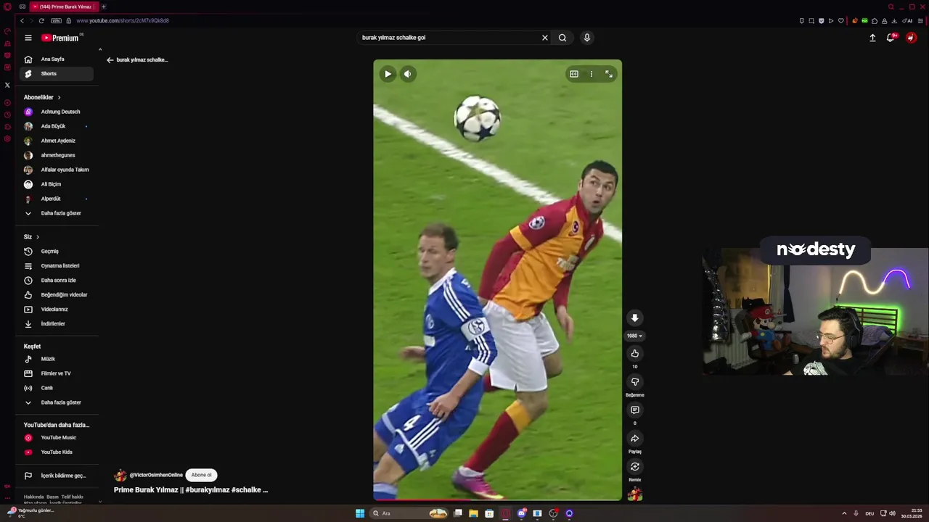The height and width of the screenshot is (522, 929).
Task: Click the taskbar 'Ara' search box
Action: (x=409, y=513)
